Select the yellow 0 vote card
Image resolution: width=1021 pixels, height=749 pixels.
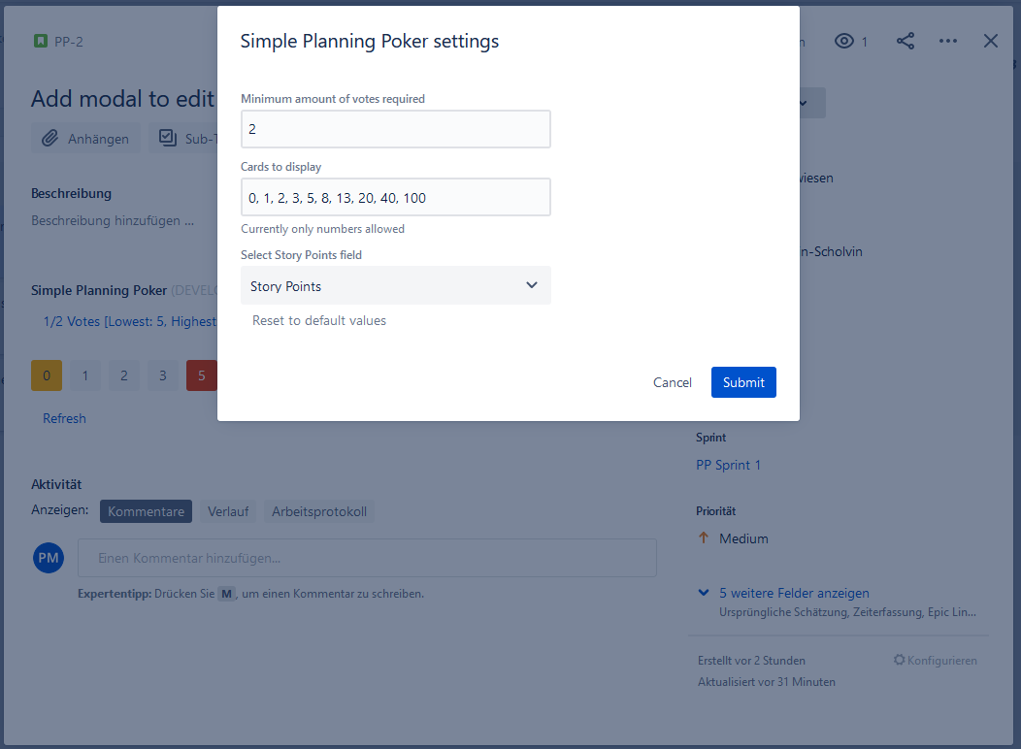[47, 375]
